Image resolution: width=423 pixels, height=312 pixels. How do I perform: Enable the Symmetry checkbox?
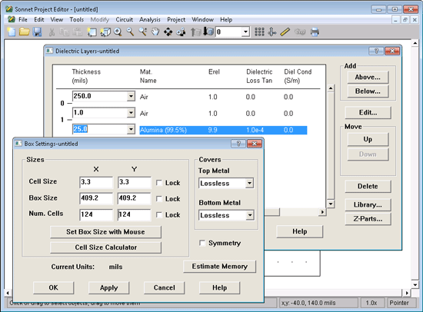202,243
